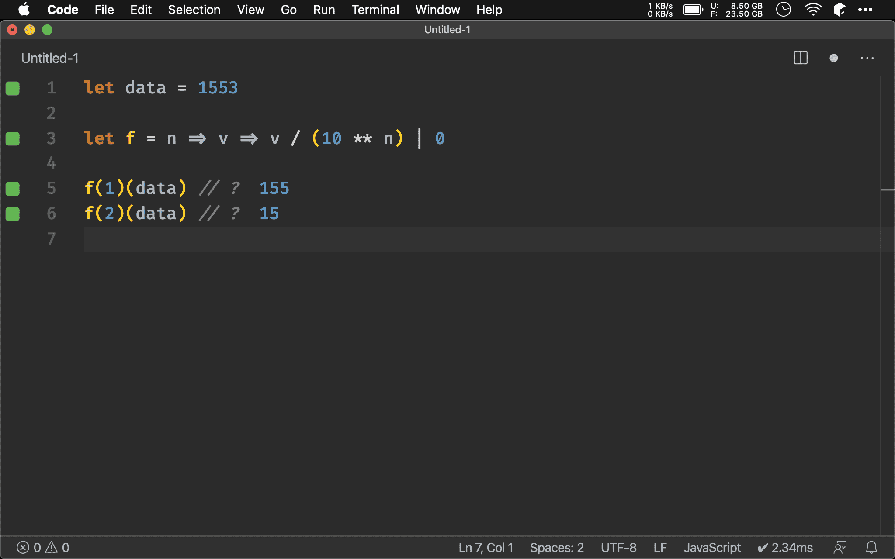Click the green coverage marker on line 6
895x559 pixels.
coord(13,214)
